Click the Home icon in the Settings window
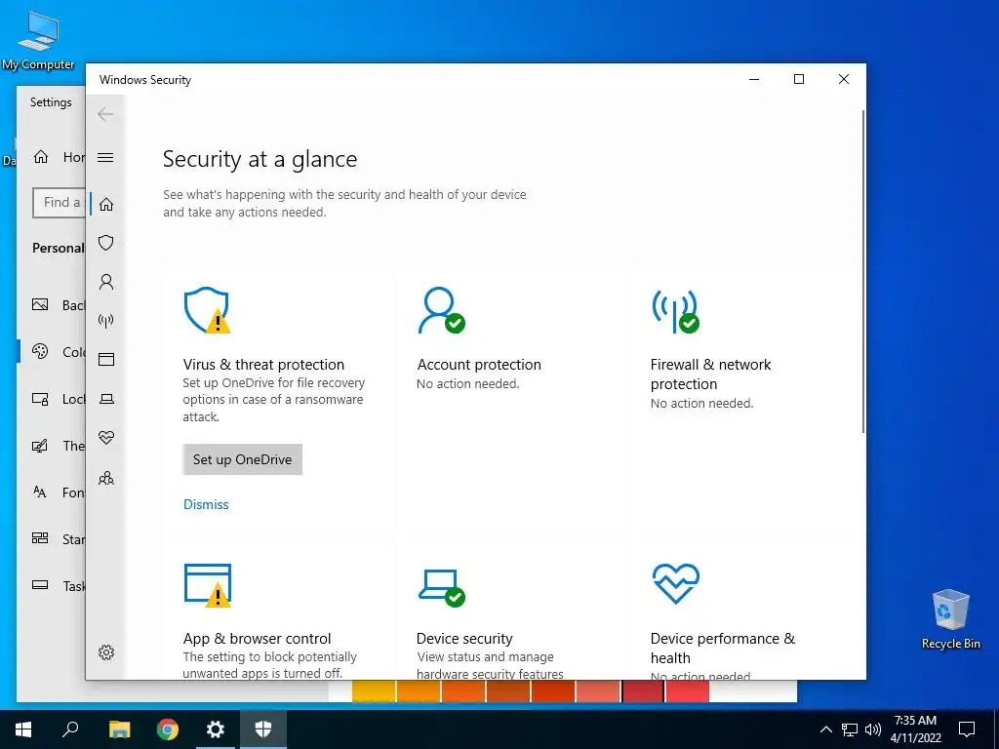Image resolution: width=999 pixels, height=749 pixels. click(x=41, y=157)
